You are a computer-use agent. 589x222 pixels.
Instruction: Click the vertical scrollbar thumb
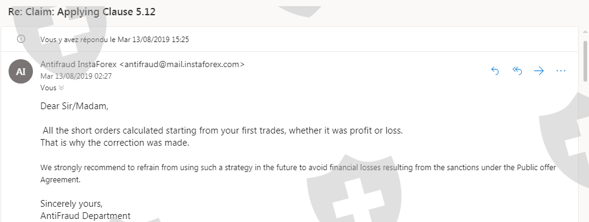point(585,60)
